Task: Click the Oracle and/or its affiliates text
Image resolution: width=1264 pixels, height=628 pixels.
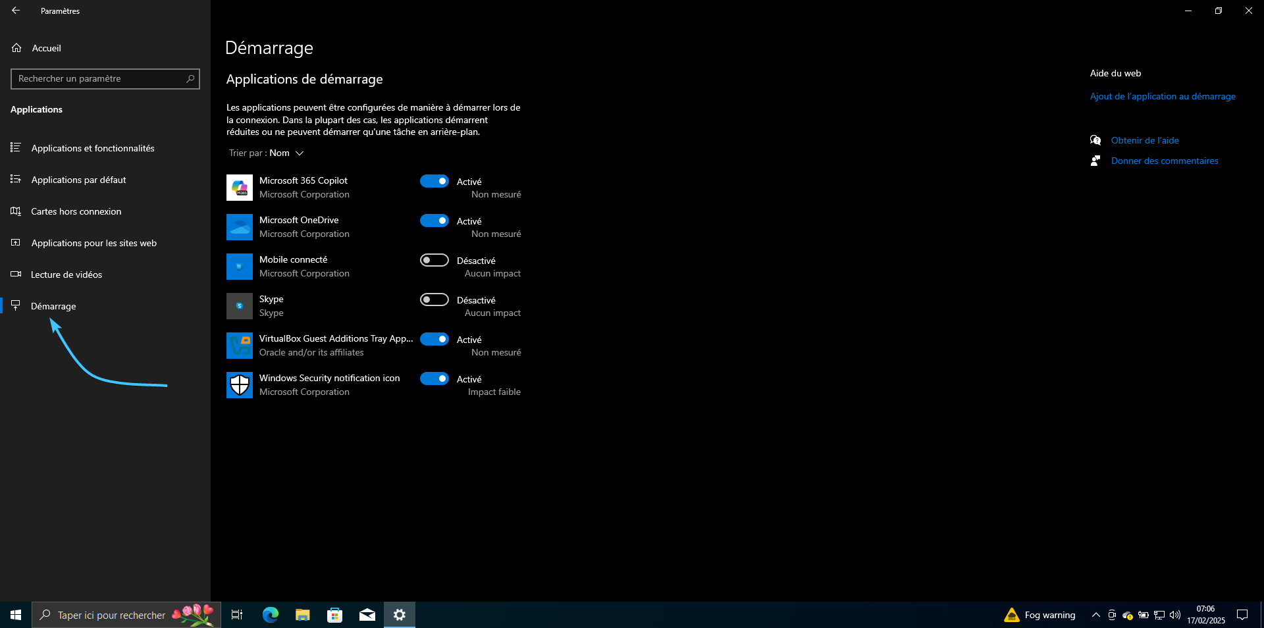Action: (x=311, y=352)
